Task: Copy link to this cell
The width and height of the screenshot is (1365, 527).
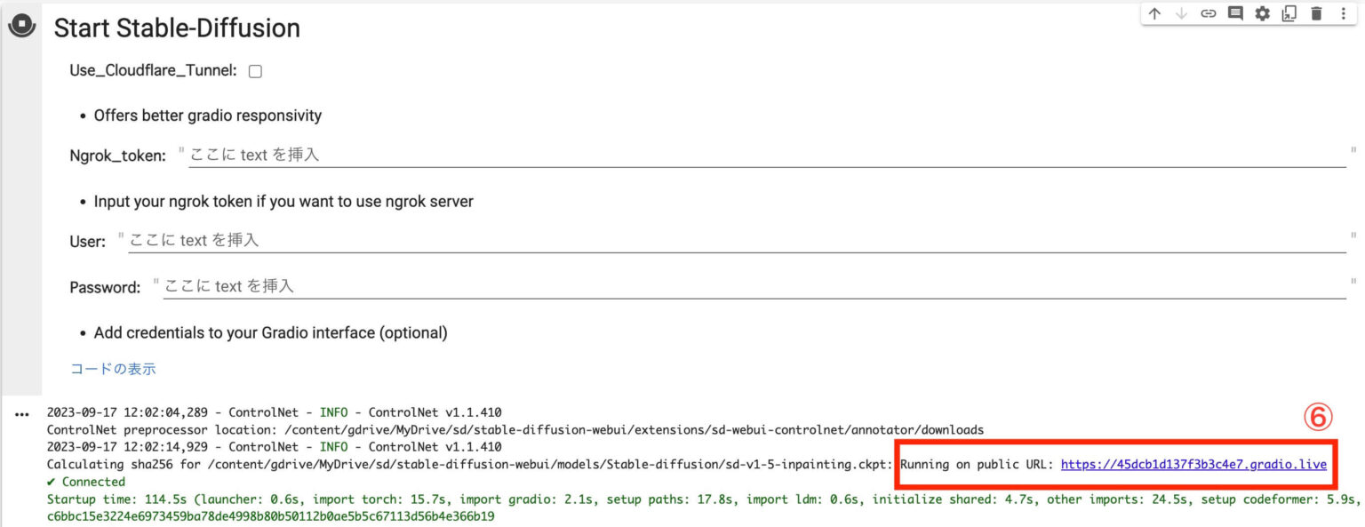Action: (x=1208, y=13)
